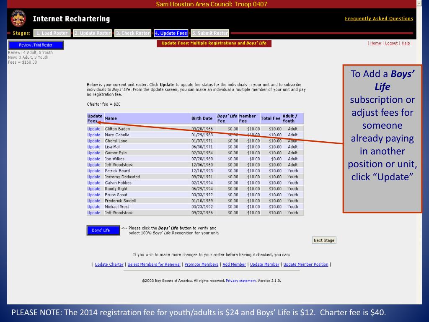This screenshot has height=322, width=429.
Task: Open the Home link
Action: pyautogui.click(x=375, y=43)
